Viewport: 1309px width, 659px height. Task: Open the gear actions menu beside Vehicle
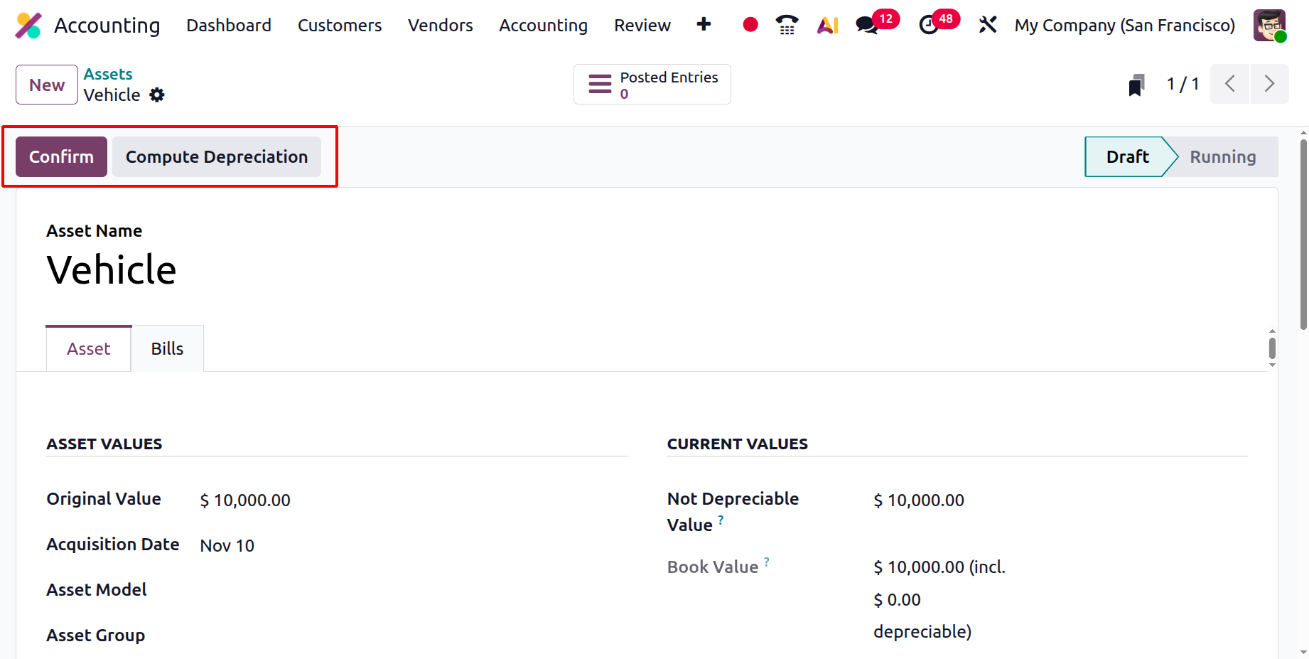pyautogui.click(x=157, y=95)
